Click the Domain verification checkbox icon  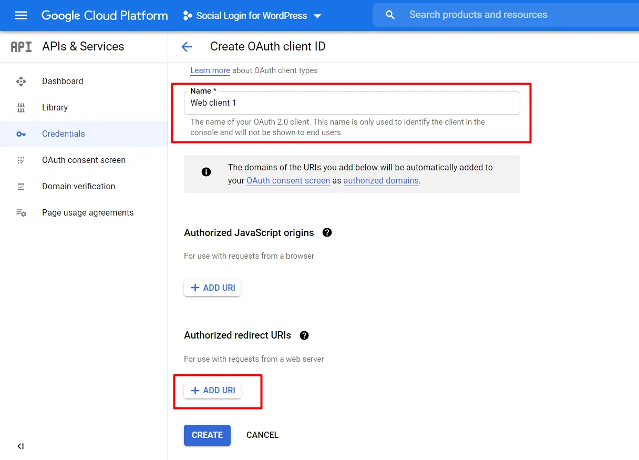coord(21,187)
